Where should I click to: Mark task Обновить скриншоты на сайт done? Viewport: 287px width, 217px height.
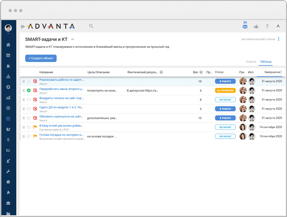[x=29, y=118]
